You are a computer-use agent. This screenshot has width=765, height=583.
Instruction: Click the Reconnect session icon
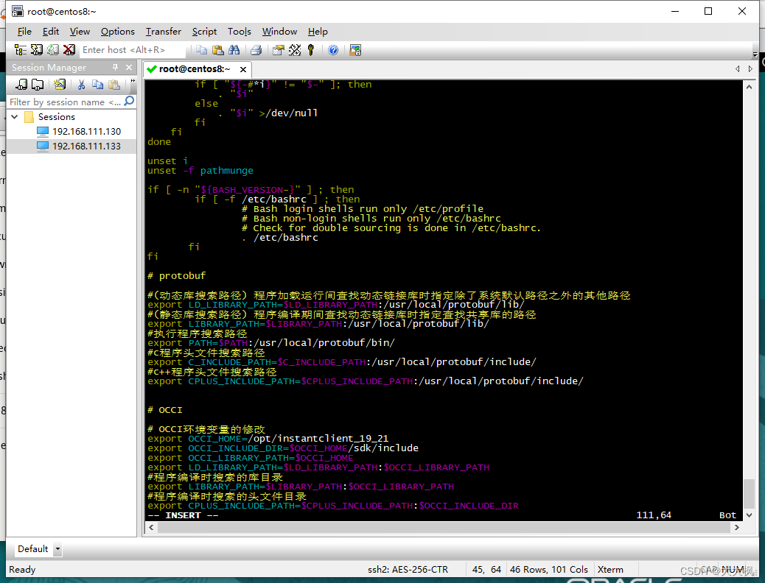tap(52, 50)
